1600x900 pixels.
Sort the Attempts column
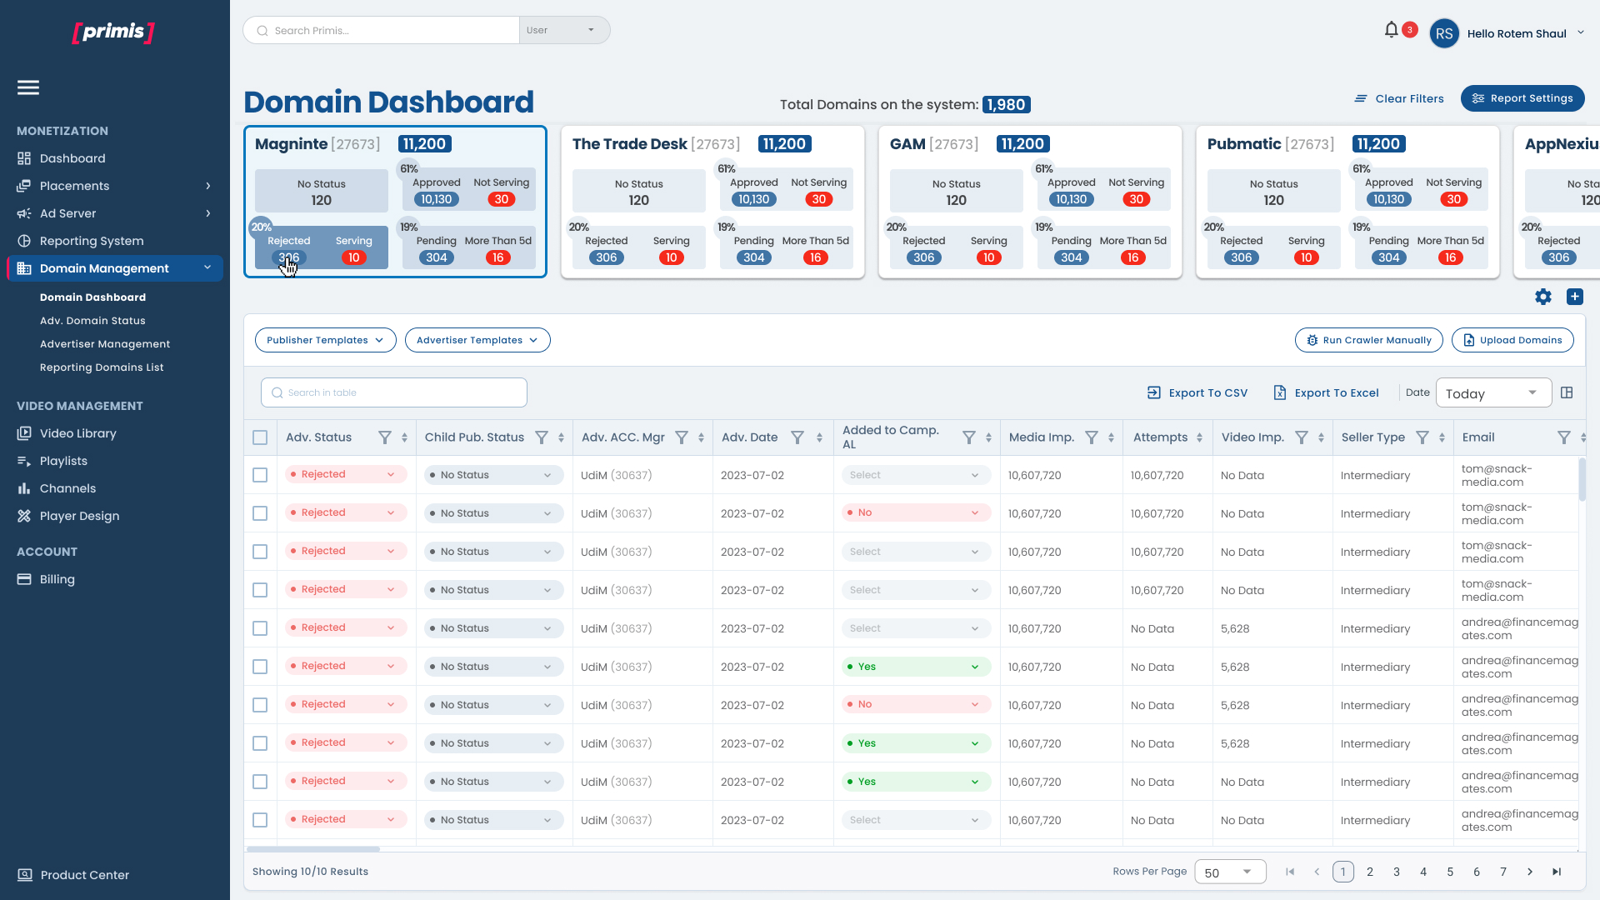point(1199,437)
